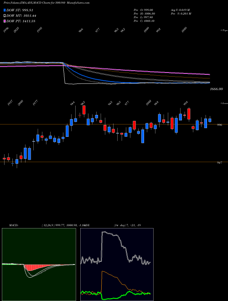Click the 'MACD:' panel heading
The image size is (228, 301).
coord(14,225)
